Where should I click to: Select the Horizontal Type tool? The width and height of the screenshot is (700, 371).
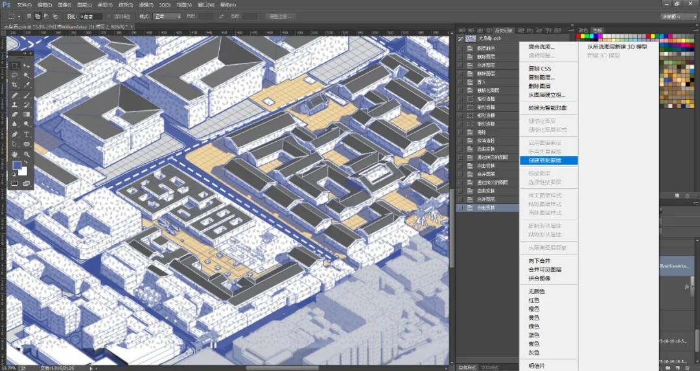[27, 134]
